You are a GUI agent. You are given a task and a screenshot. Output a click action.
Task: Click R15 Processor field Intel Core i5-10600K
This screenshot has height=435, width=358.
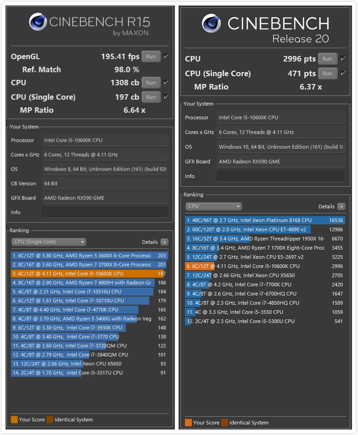tap(105, 140)
